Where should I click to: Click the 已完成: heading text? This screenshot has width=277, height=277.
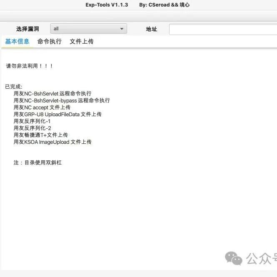coord(14,87)
